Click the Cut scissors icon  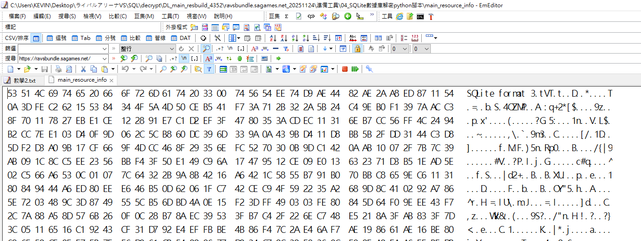coord(83,69)
